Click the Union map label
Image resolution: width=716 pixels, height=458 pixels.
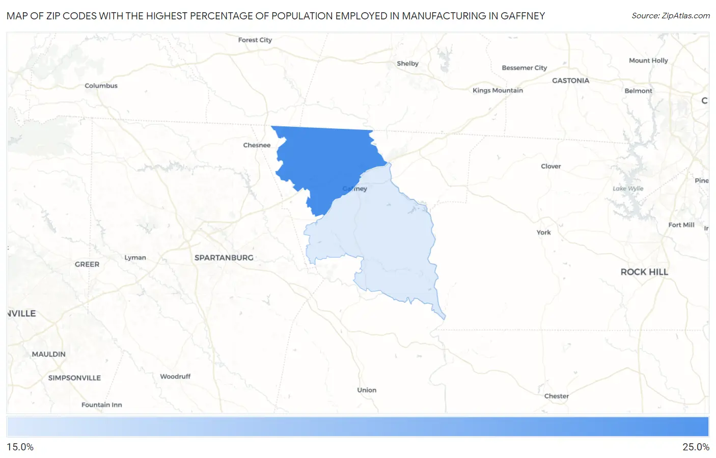[x=367, y=390]
